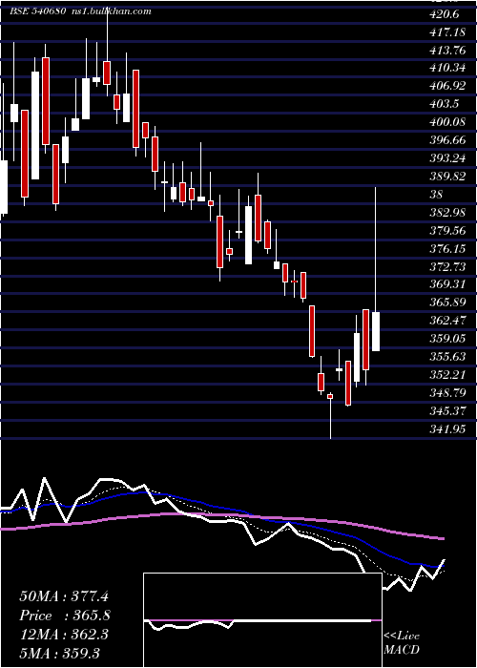Click the 369.31 price axis label

(x=447, y=284)
